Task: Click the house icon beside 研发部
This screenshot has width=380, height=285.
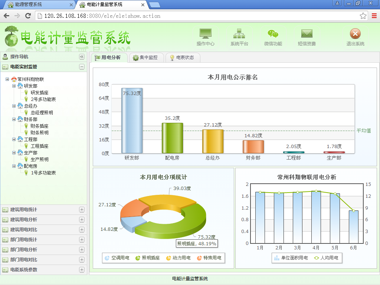Action: coord(20,86)
